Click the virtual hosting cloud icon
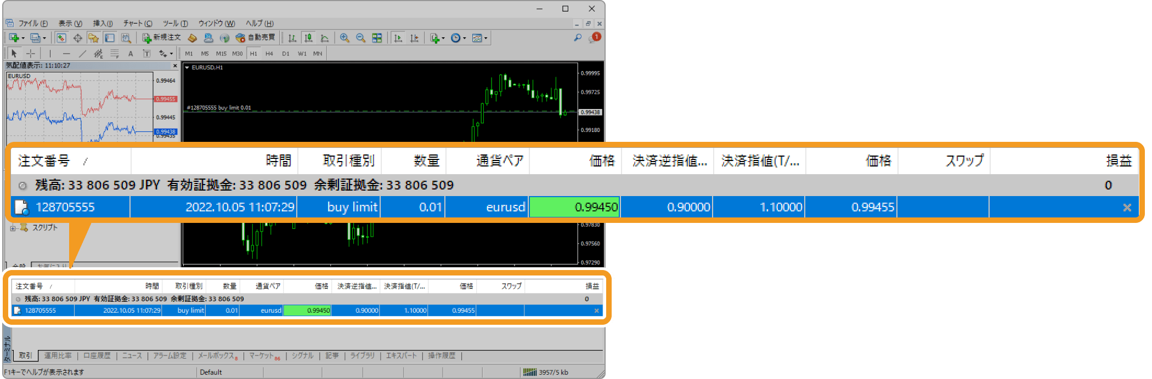1152x379 pixels. (208, 38)
